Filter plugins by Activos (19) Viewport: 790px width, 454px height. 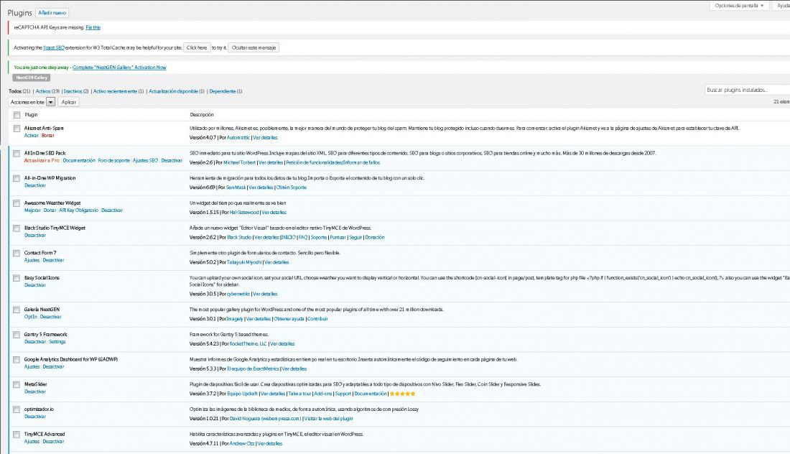47,92
